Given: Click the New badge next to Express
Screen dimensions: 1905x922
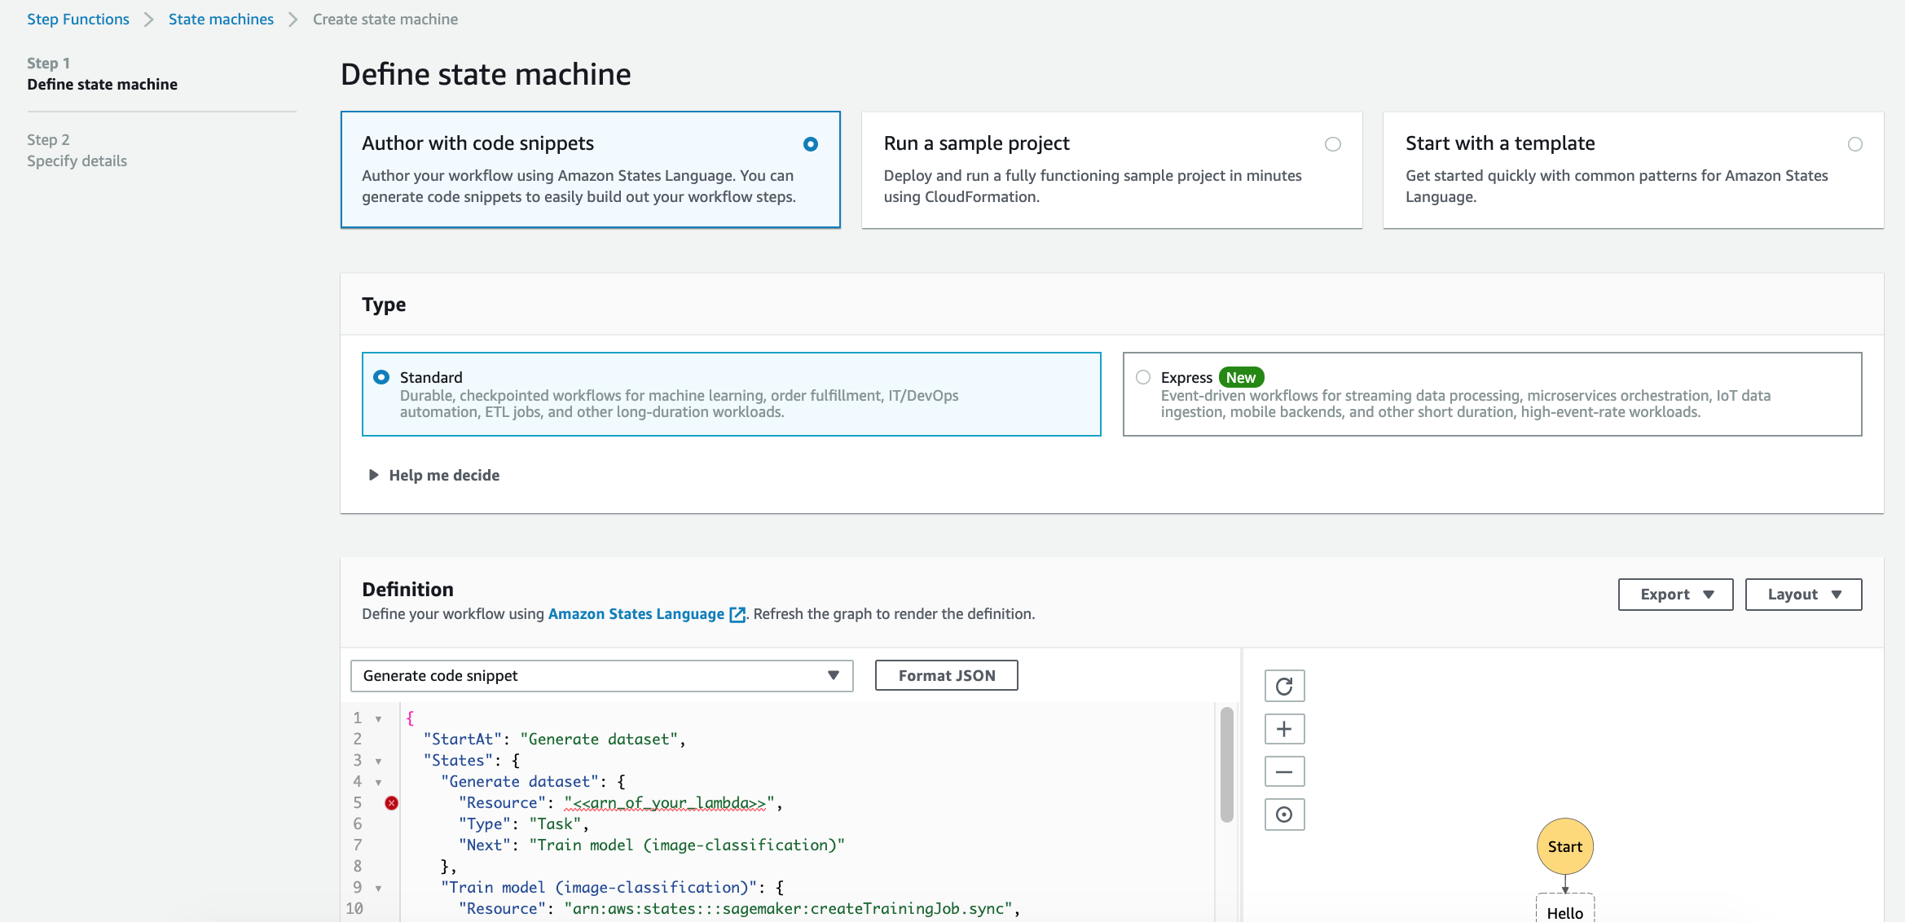Looking at the screenshot, I should 1241,377.
